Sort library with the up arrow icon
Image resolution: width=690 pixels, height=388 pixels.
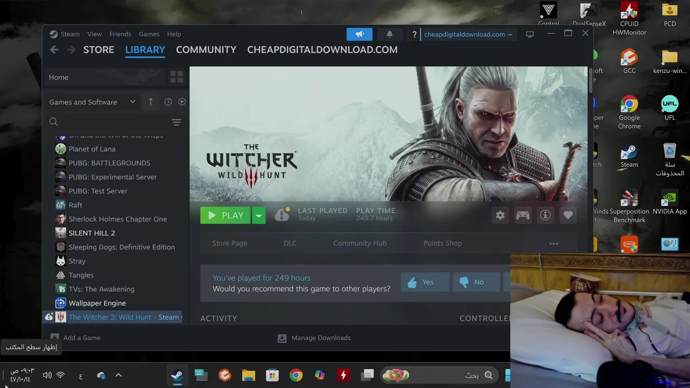point(150,102)
